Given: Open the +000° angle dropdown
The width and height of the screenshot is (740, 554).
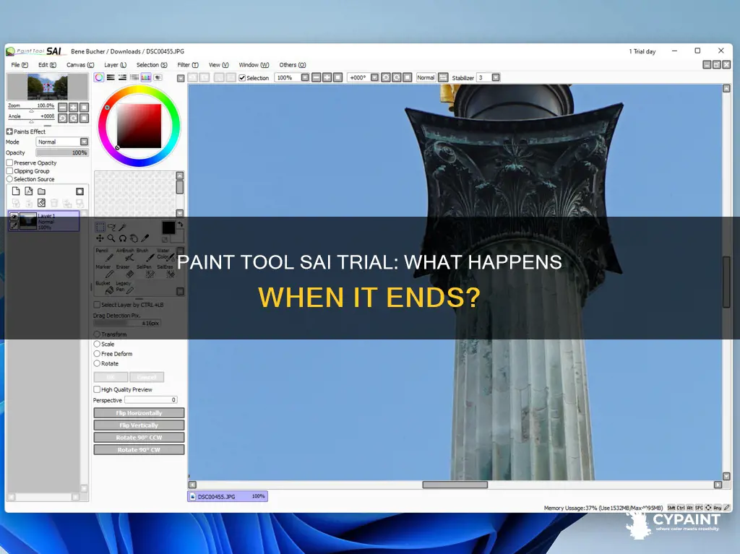Looking at the screenshot, I should (374, 77).
